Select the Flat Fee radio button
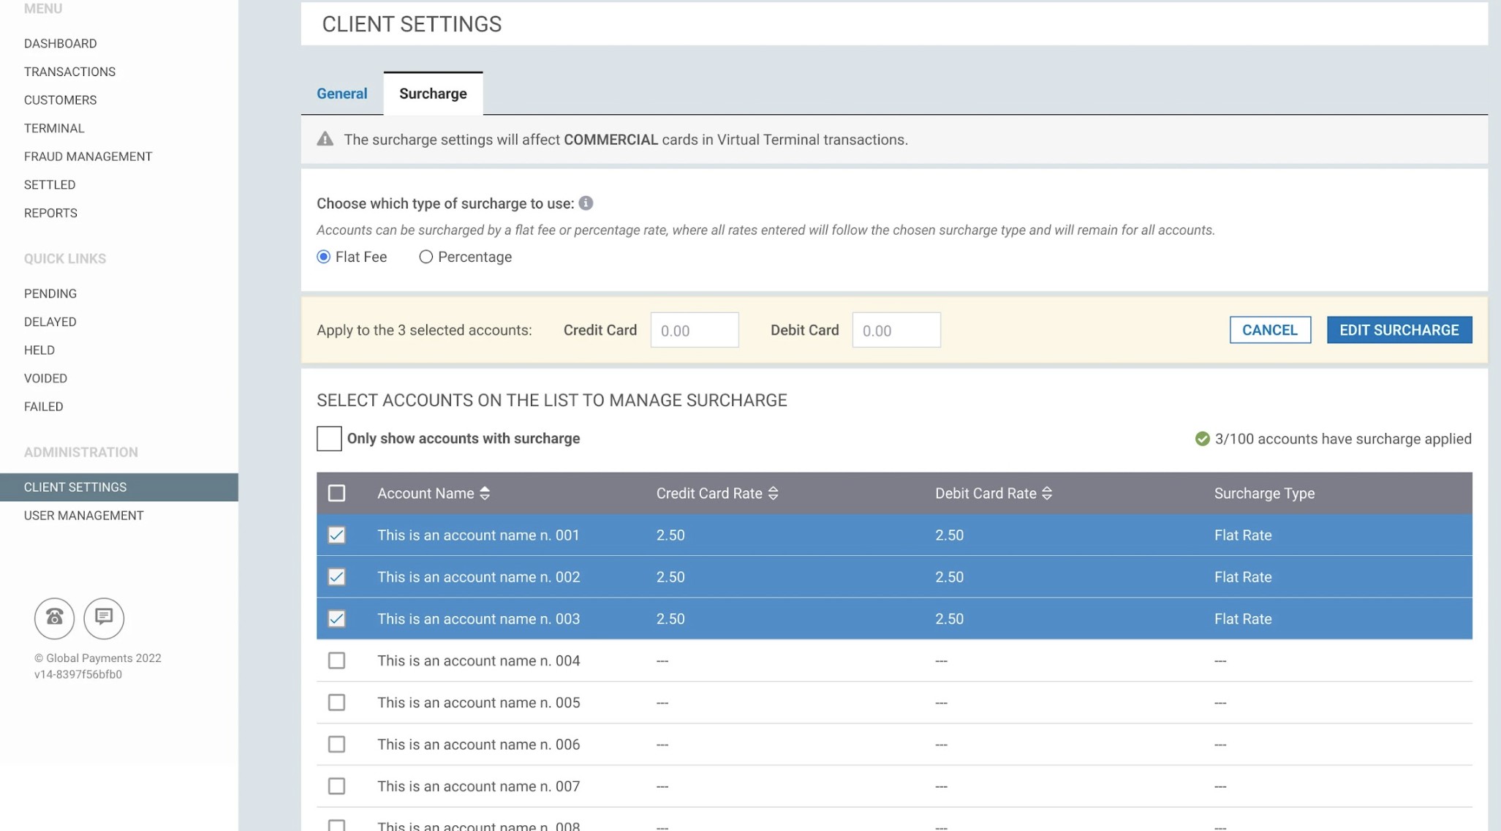 (x=324, y=257)
